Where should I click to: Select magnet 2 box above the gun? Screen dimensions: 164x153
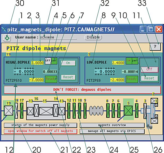(154, 101)
